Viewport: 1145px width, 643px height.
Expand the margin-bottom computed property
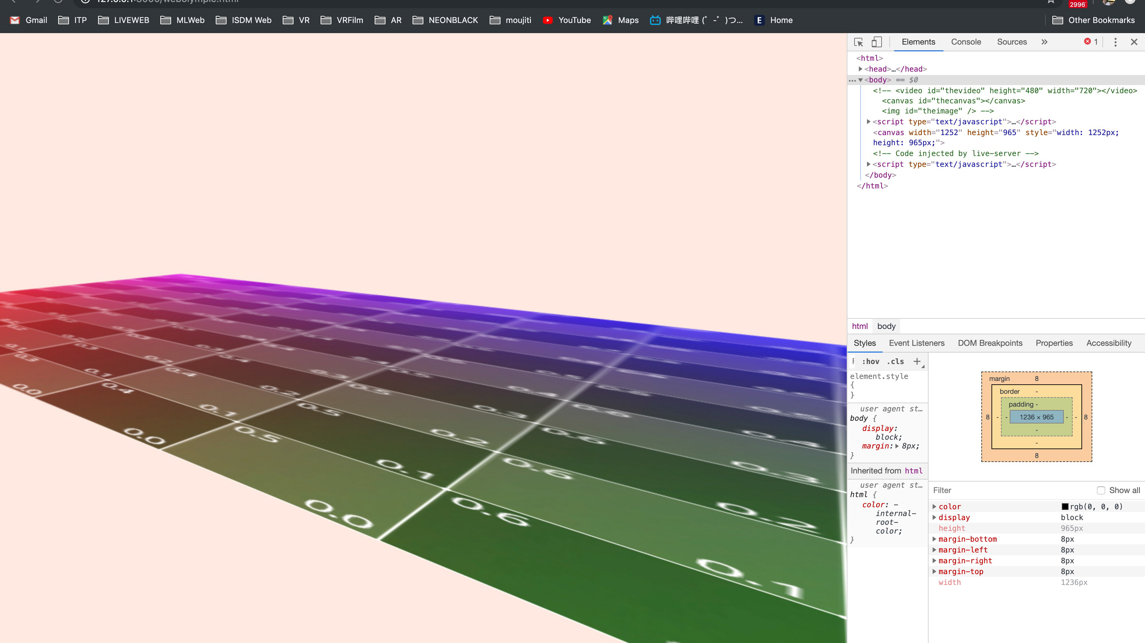coord(934,539)
